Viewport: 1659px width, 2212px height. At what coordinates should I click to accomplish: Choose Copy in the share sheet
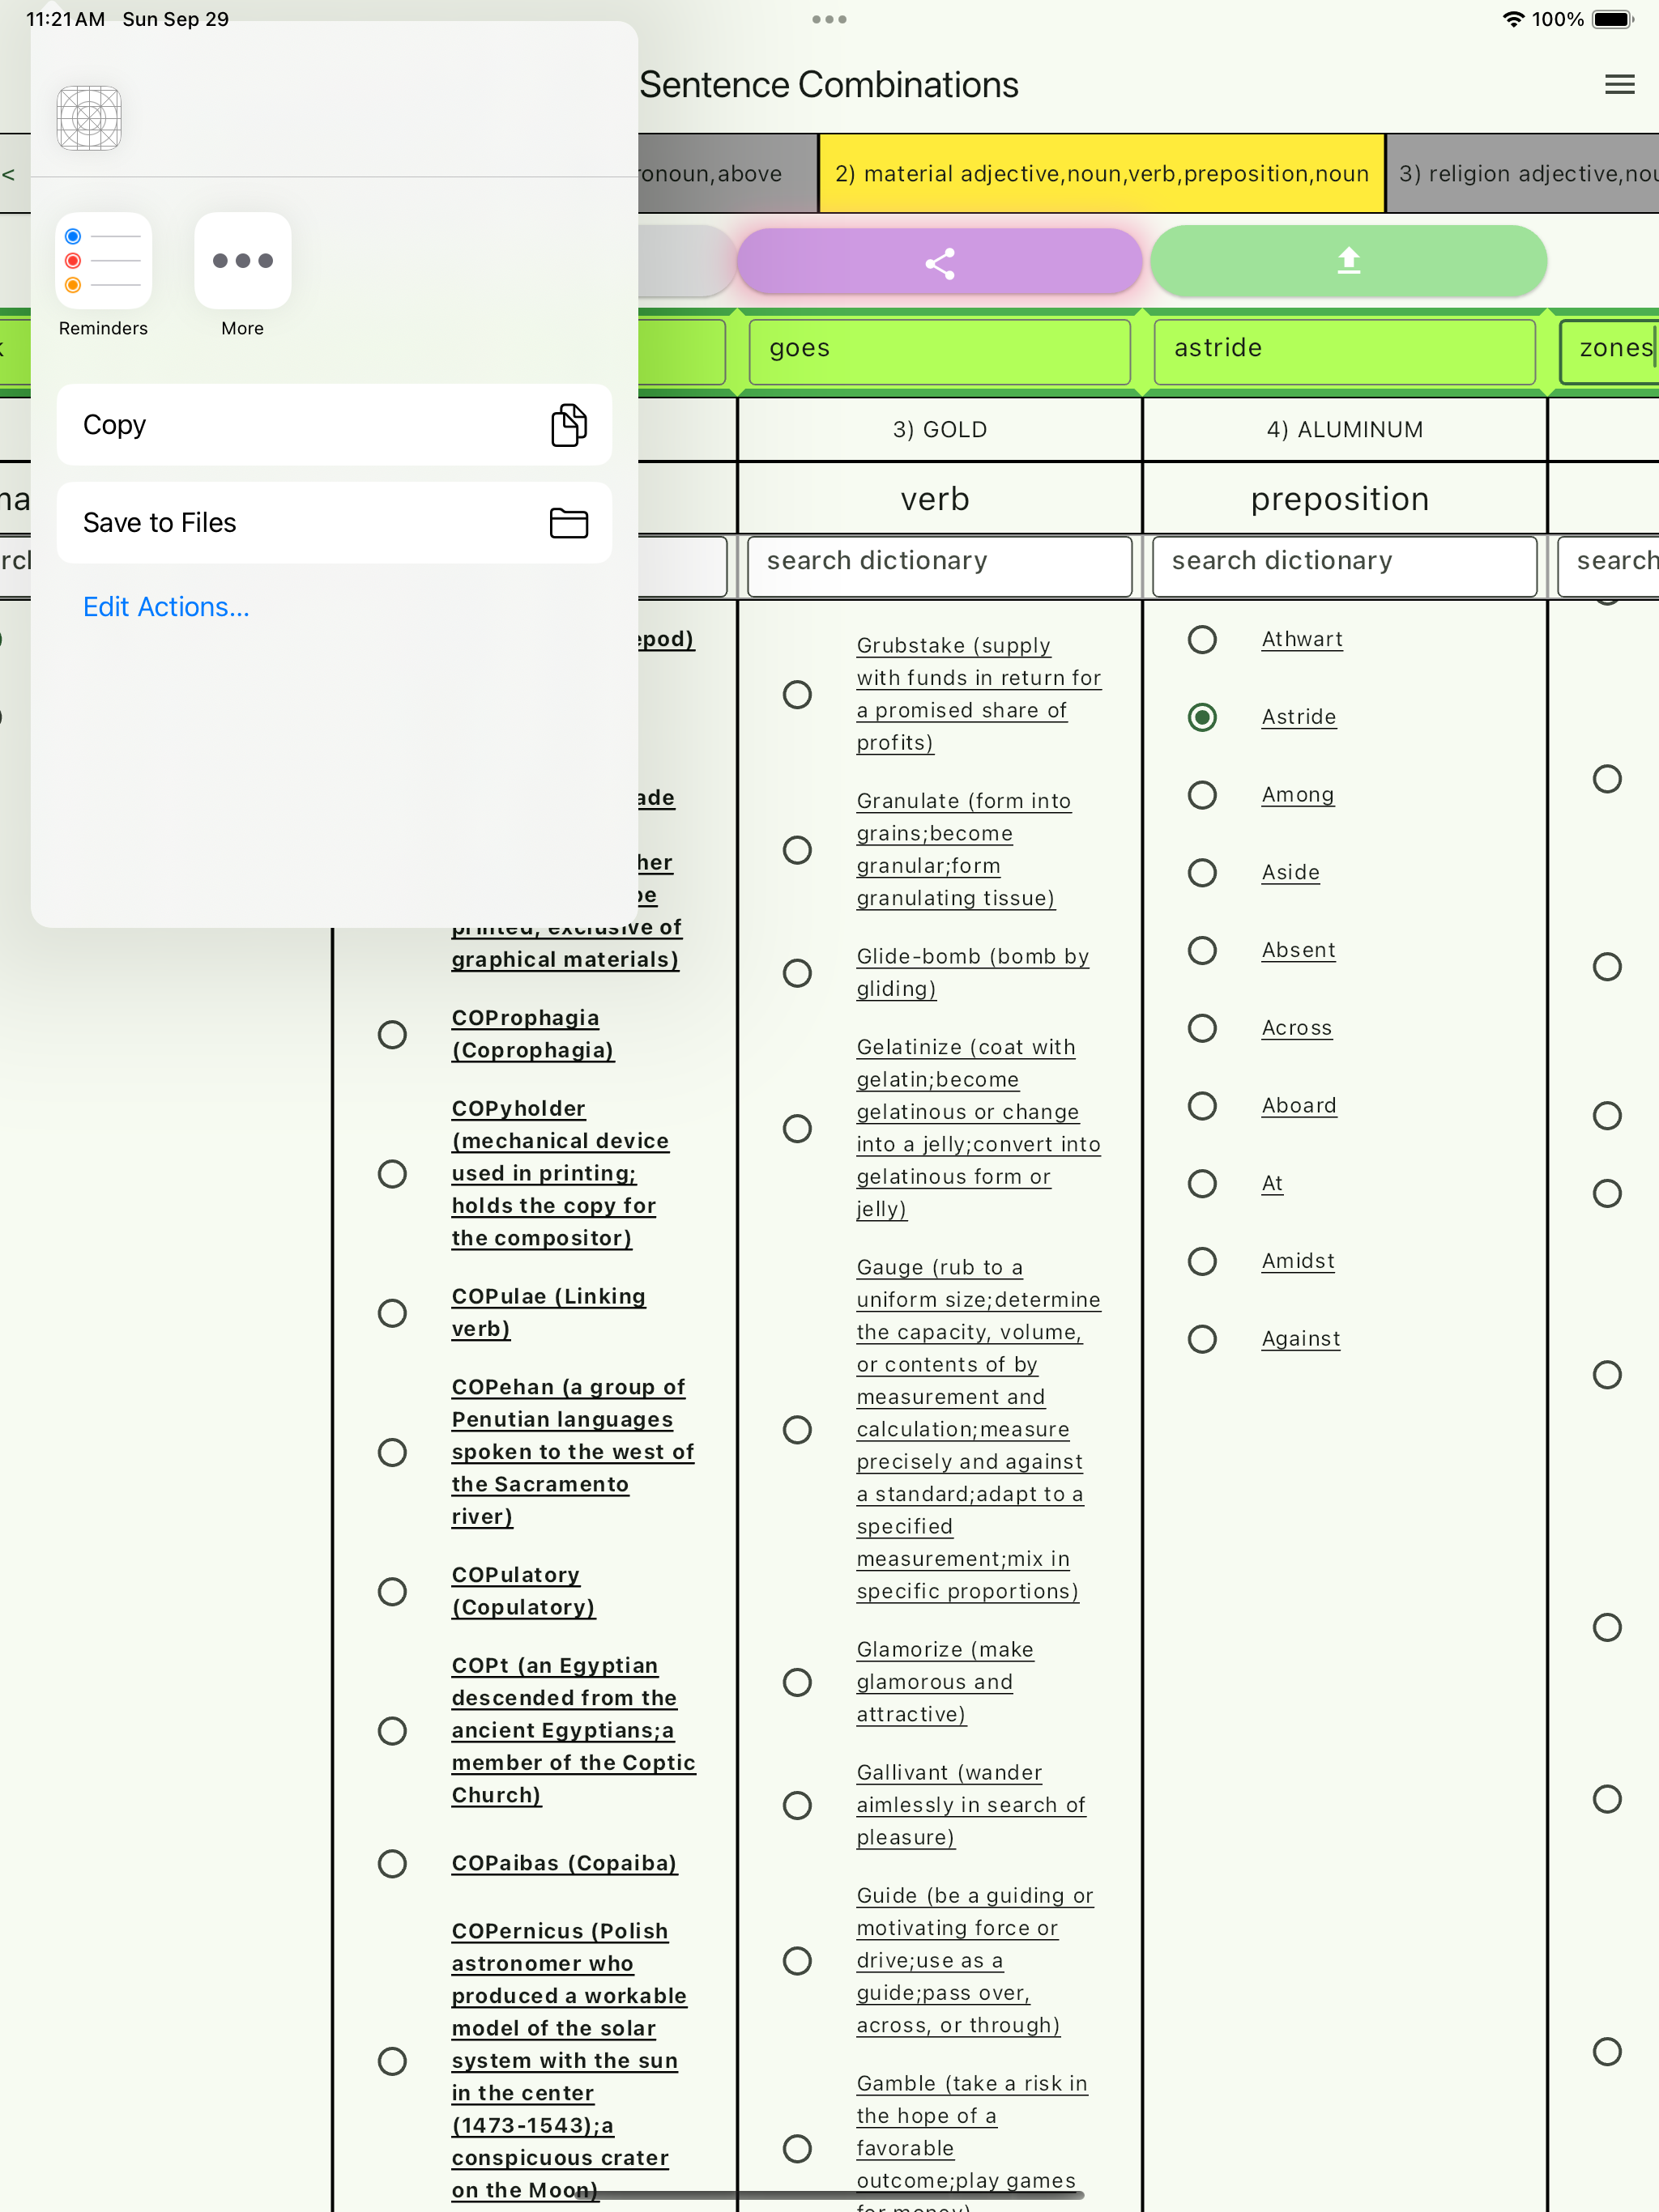point(335,424)
